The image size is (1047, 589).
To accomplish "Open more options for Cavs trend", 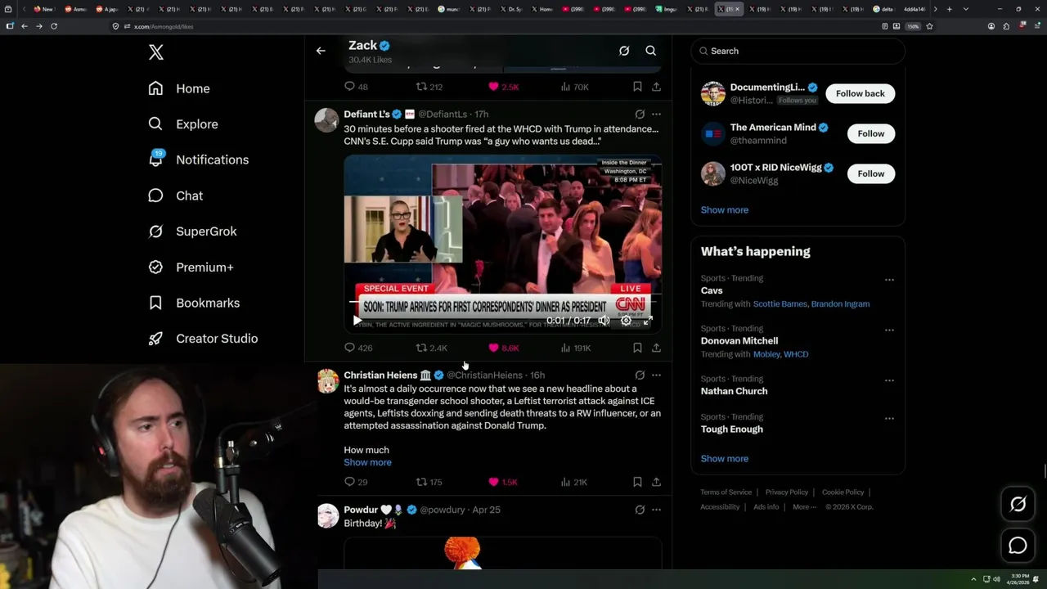I will (889, 280).
